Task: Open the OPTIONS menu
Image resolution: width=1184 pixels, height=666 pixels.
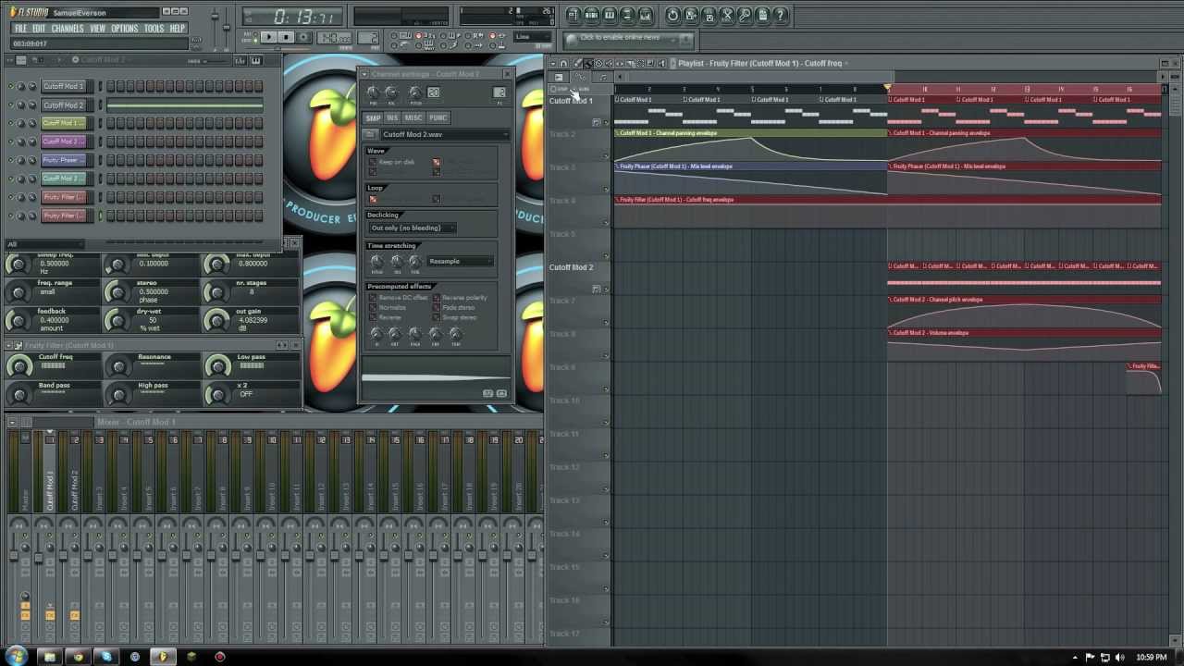Action: (x=124, y=29)
